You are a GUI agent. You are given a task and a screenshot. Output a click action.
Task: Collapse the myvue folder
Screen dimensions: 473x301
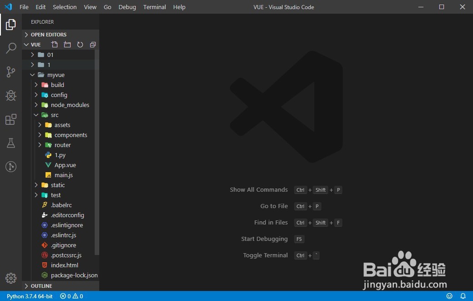pyautogui.click(x=58, y=75)
